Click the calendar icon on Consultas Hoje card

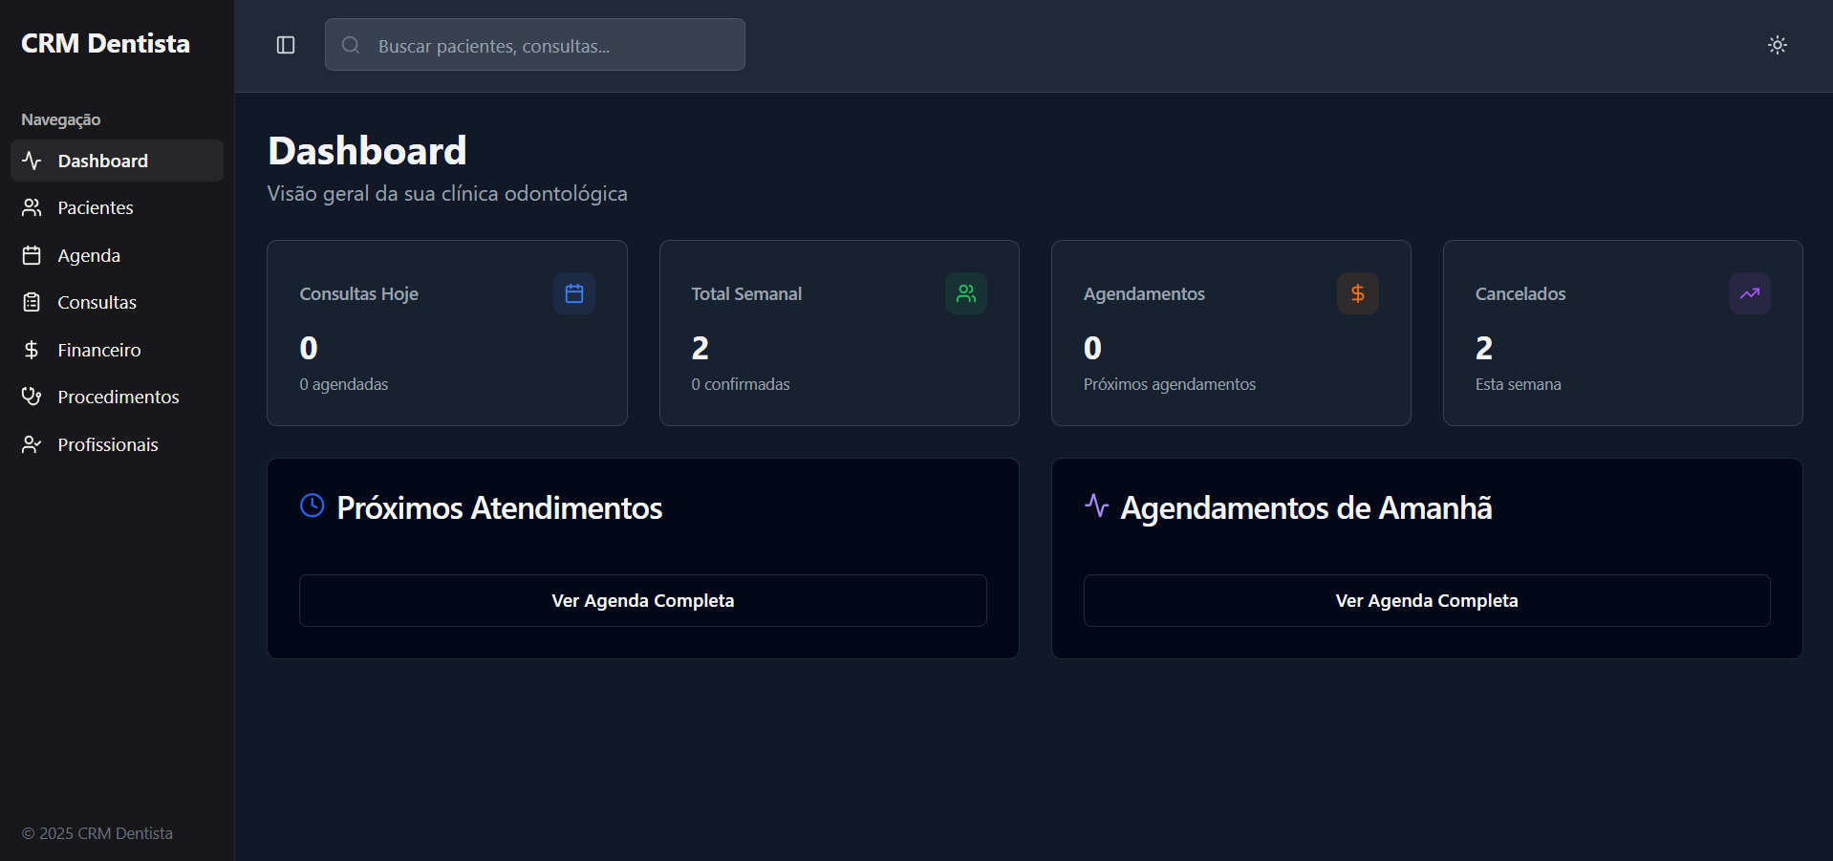pyautogui.click(x=573, y=293)
